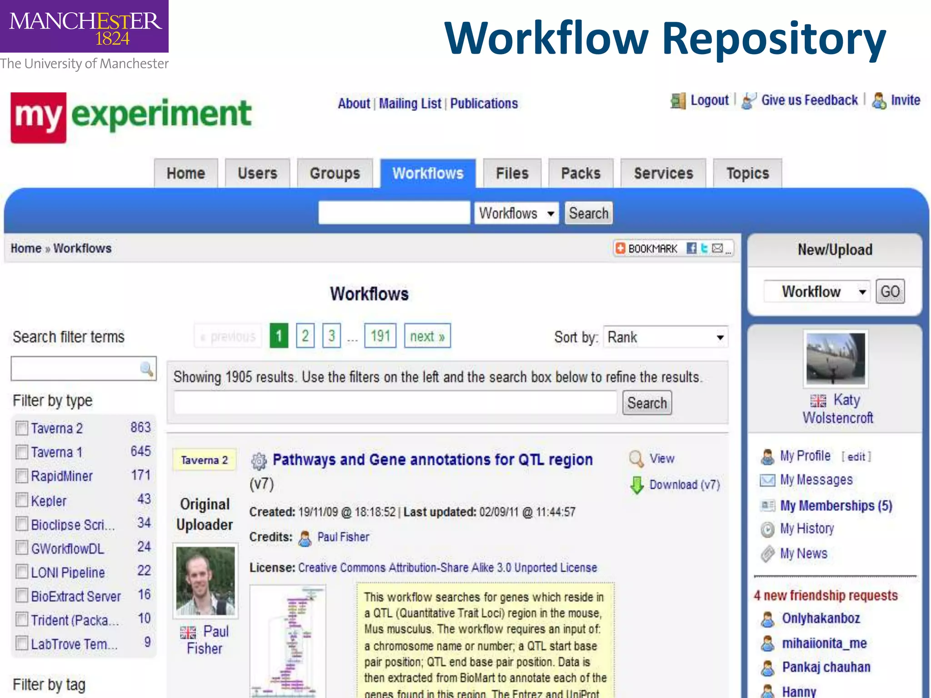Expand the Workflows search scope dropdown
The image size is (931, 698).
516,213
